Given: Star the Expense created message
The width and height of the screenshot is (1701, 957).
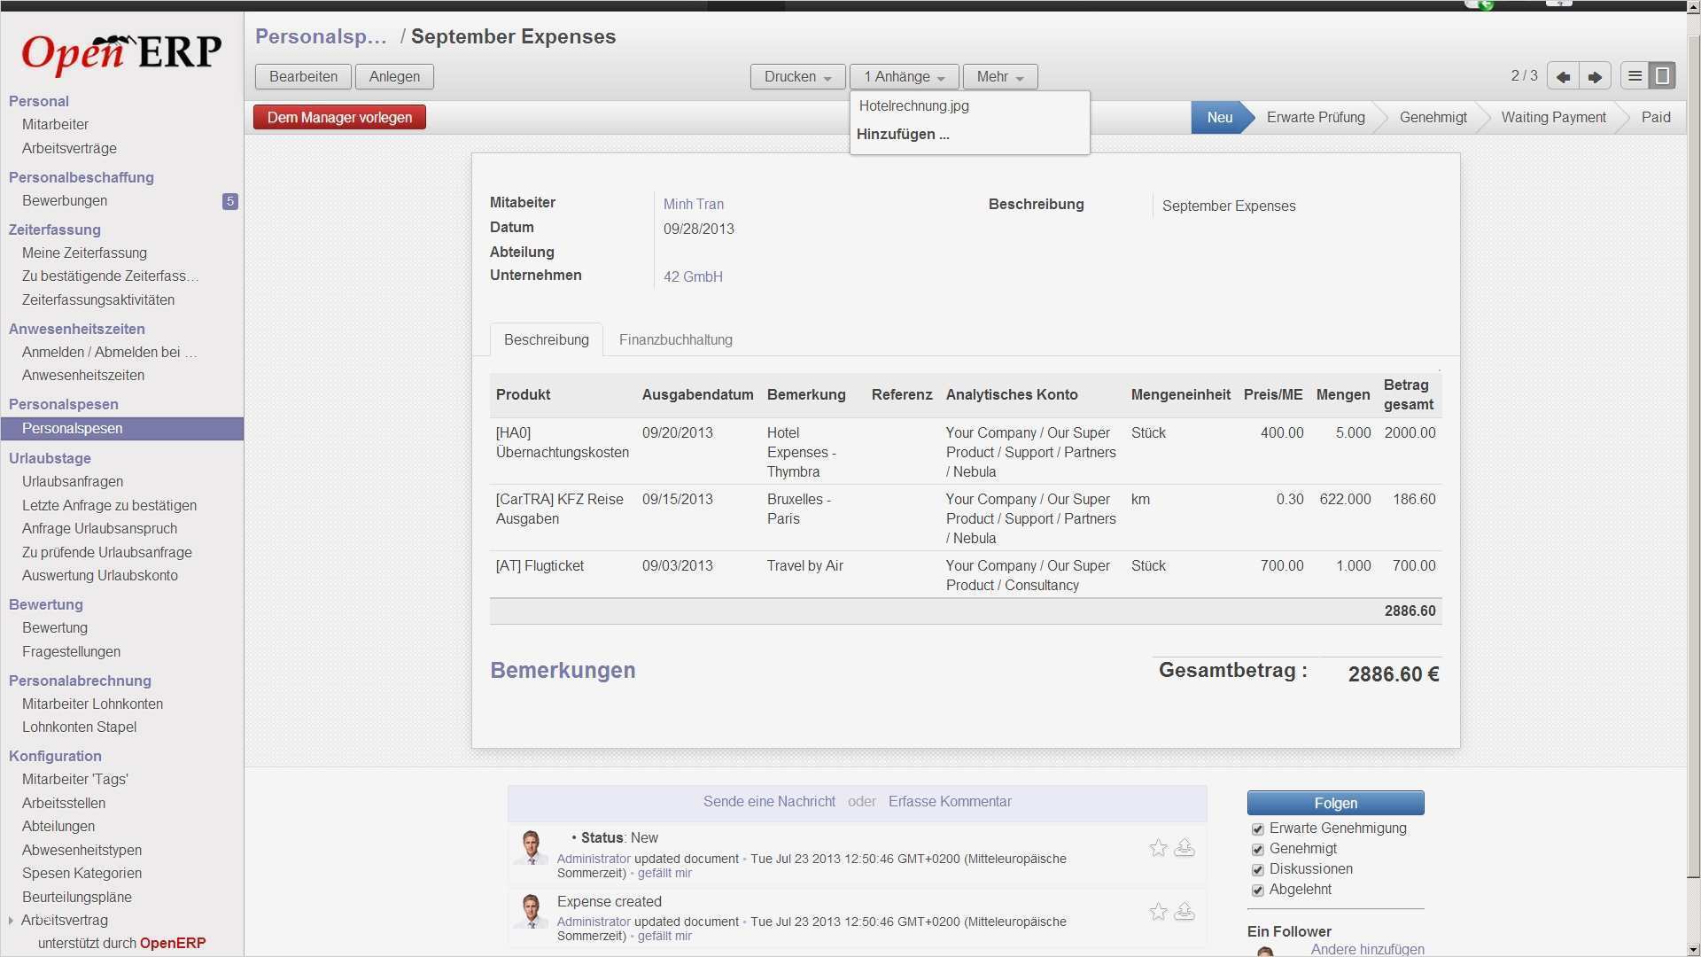Looking at the screenshot, I should [1157, 911].
